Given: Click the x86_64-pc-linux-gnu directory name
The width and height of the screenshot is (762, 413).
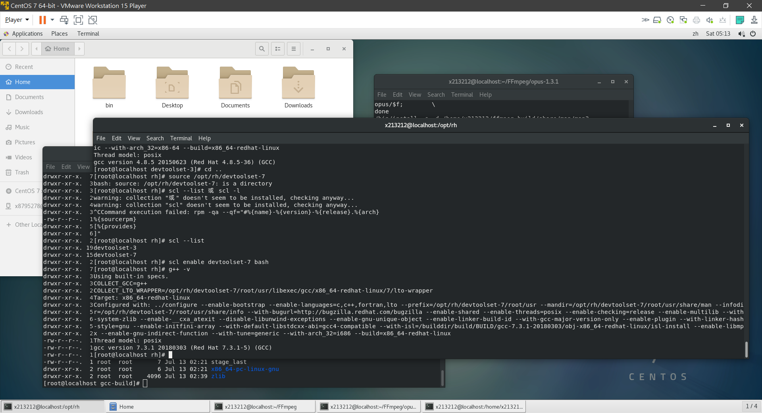Looking at the screenshot, I should [245, 369].
